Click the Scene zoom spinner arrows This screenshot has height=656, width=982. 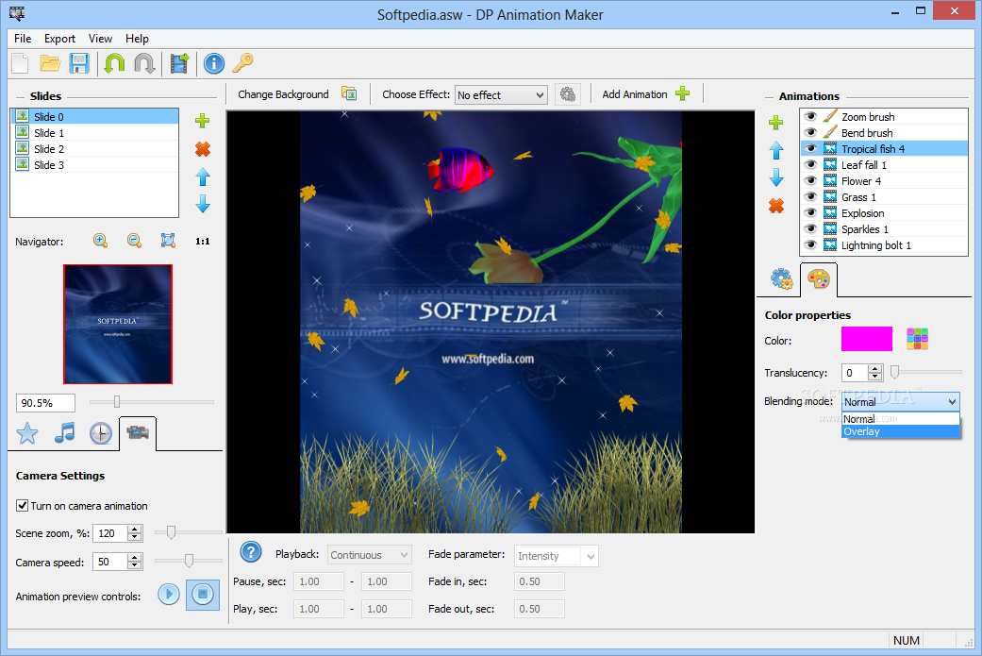click(x=134, y=532)
